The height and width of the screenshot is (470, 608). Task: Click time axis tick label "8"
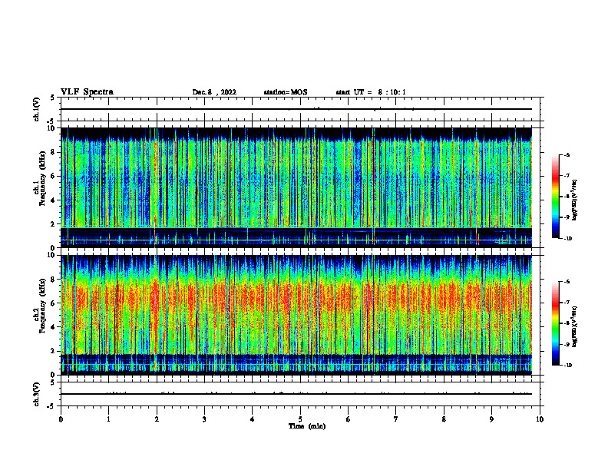(x=444, y=419)
